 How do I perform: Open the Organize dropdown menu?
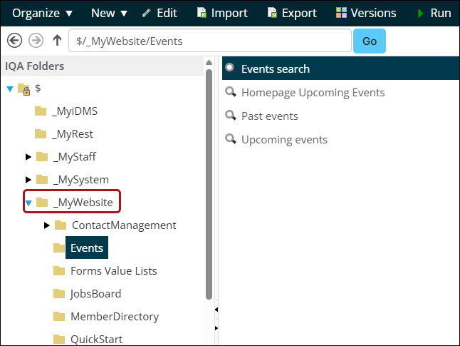43,13
